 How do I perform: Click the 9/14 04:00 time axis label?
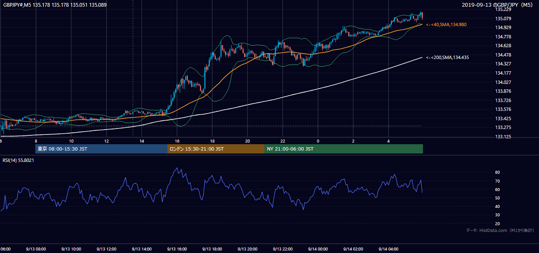pyautogui.click(x=388, y=249)
